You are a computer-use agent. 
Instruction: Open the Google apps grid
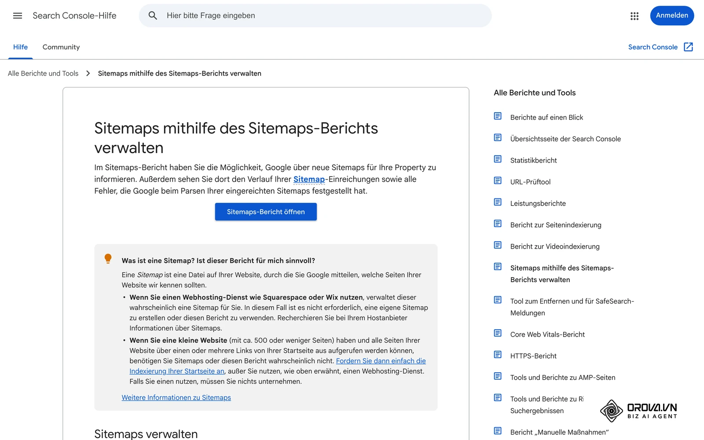point(634,16)
